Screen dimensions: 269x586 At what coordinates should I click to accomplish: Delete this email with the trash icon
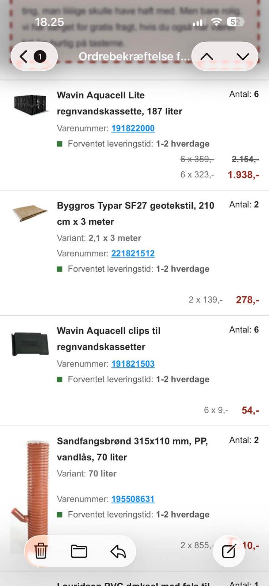click(41, 551)
